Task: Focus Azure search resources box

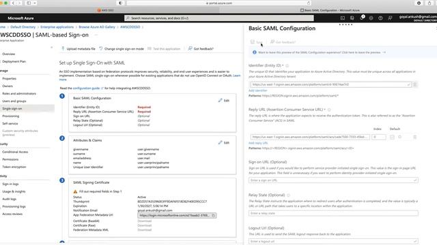Action: (x=219, y=18)
